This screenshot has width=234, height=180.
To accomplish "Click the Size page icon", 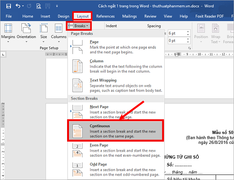I will click(x=44, y=29).
